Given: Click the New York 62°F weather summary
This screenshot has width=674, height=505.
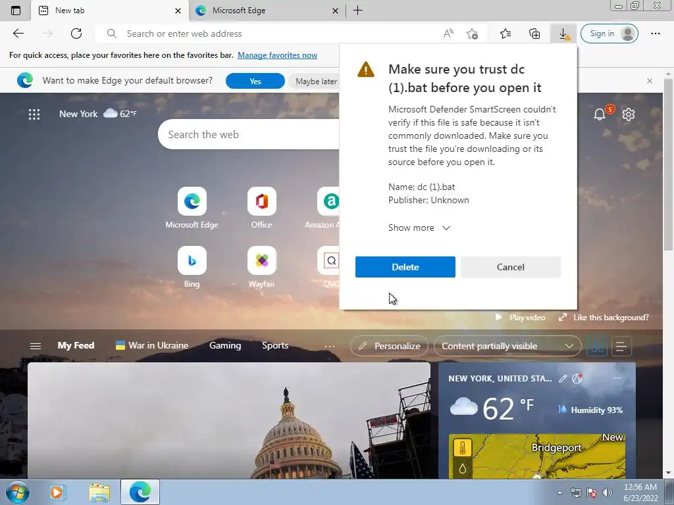Looking at the screenshot, I should [98, 114].
